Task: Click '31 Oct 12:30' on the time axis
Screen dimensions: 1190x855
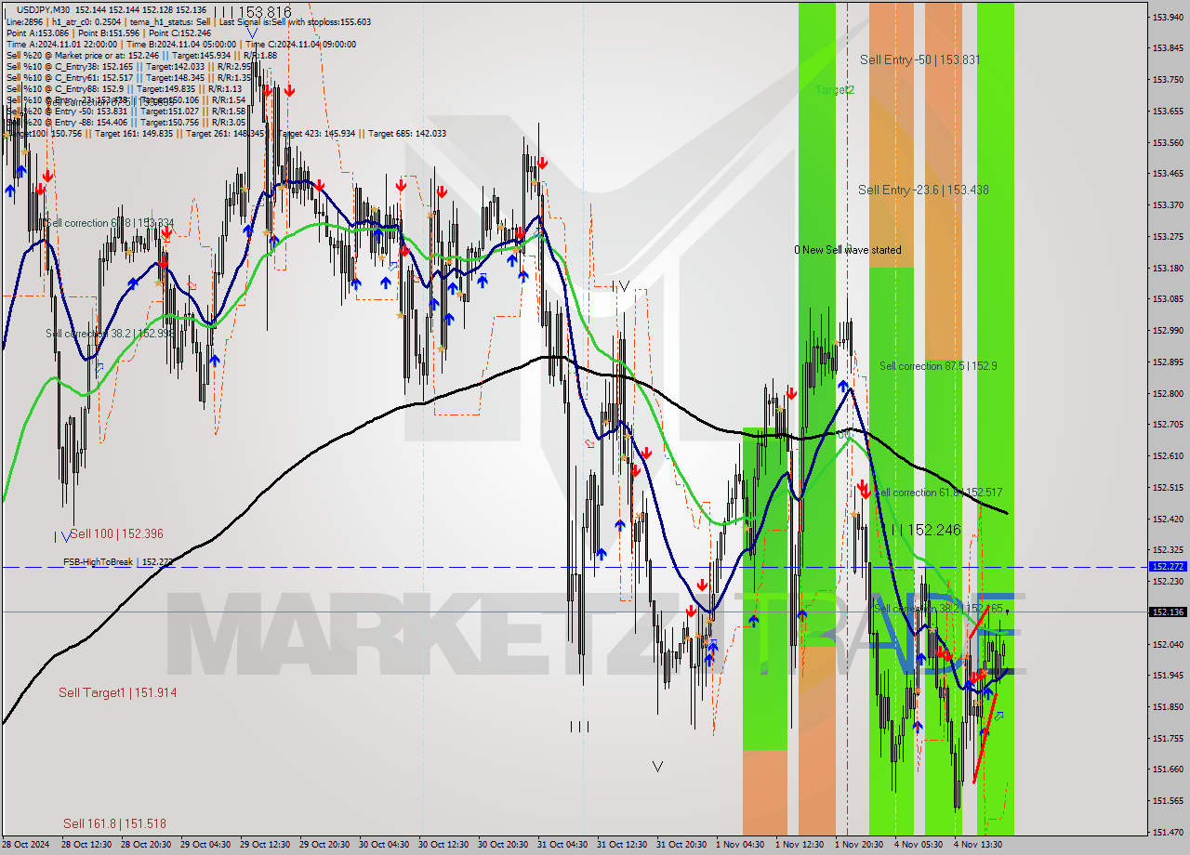Action: tap(621, 845)
